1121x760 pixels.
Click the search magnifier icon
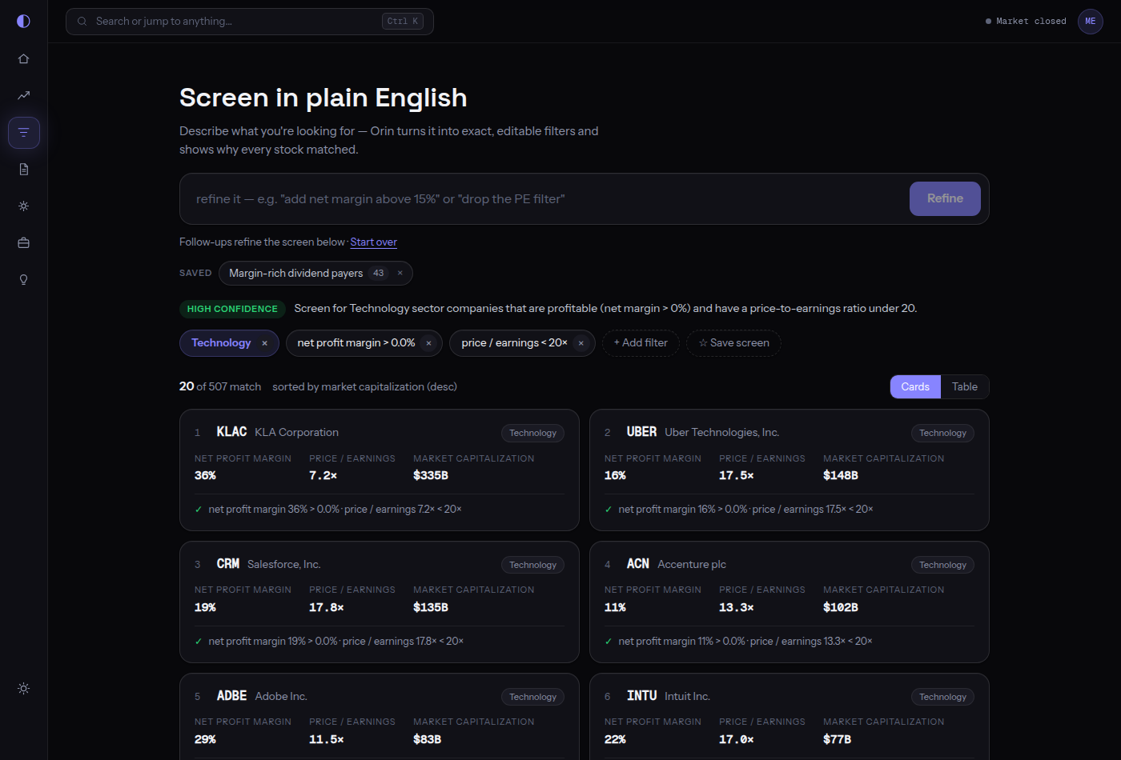(x=82, y=22)
